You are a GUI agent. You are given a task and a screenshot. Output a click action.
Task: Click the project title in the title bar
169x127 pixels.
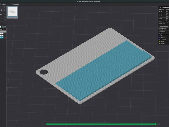coord(89,1)
